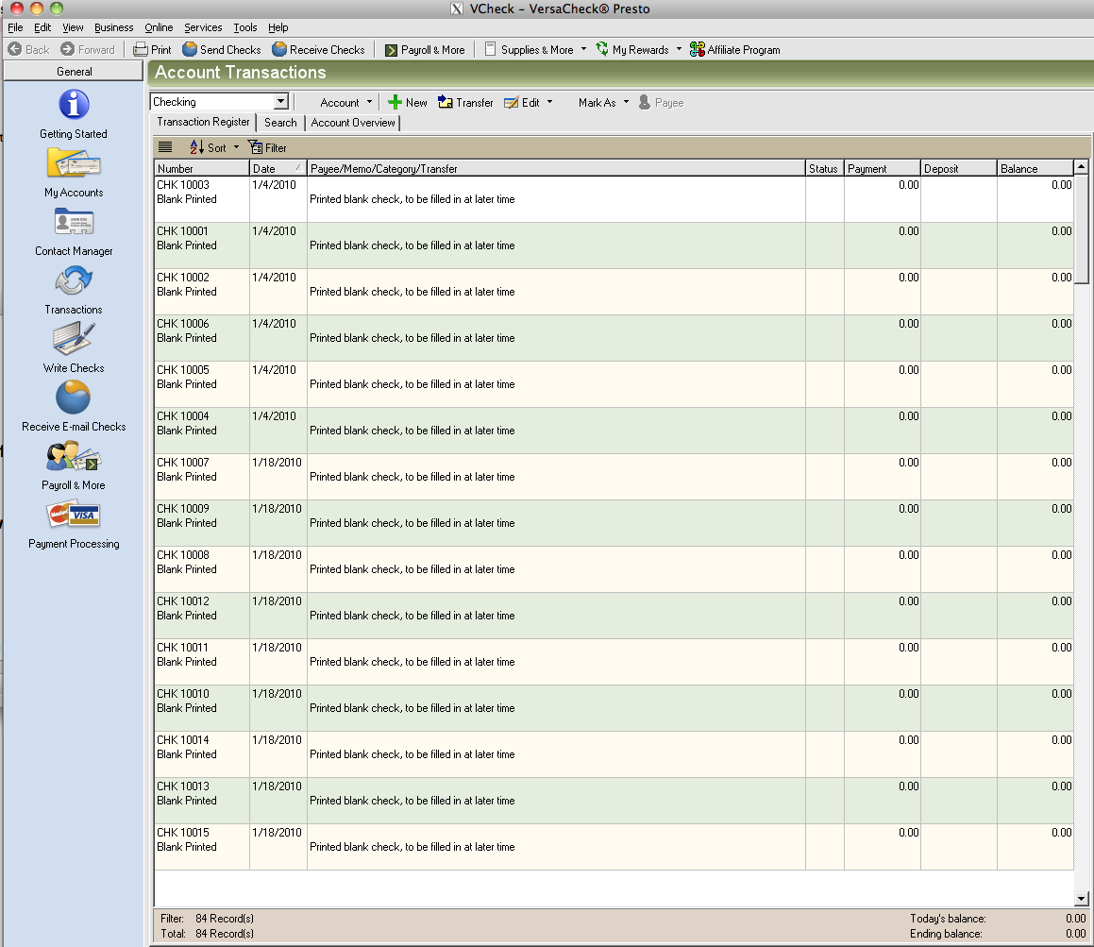The image size is (1094, 947).
Task: Select the CHK 10006 transaction row
Action: click(614, 338)
